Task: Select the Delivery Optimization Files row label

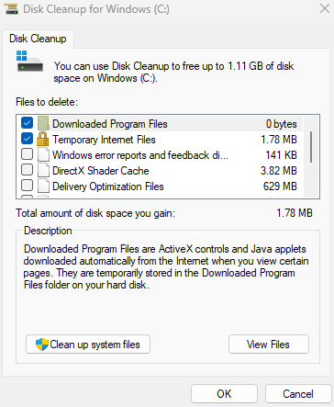Action: (108, 187)
